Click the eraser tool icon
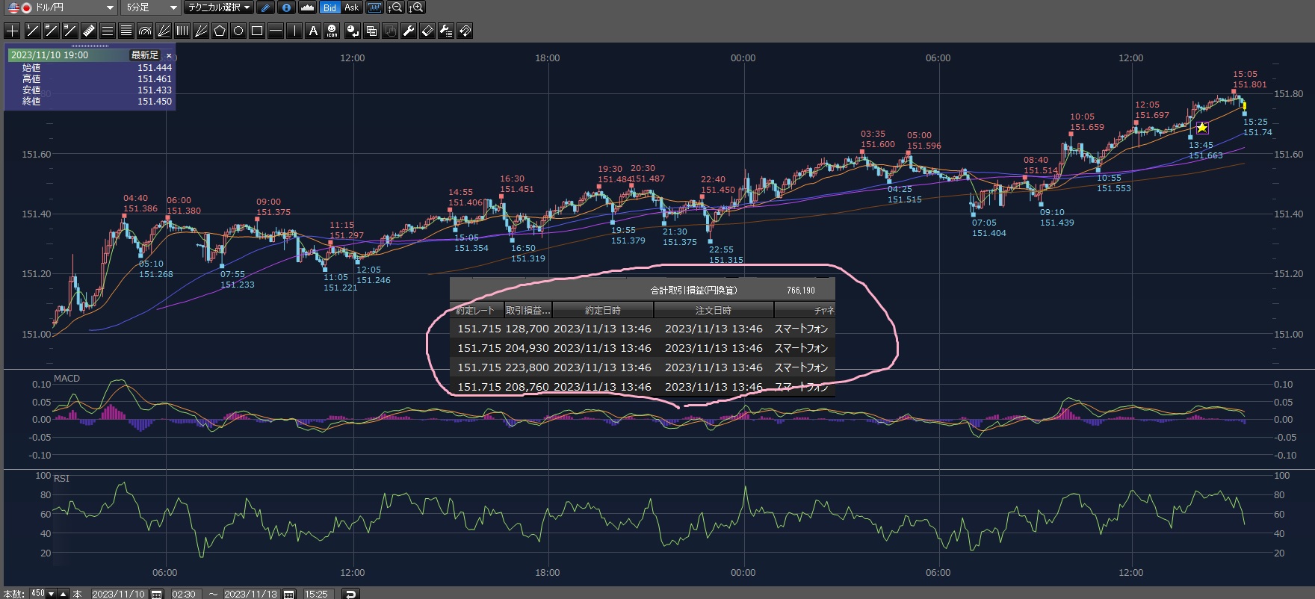1315x599 pixels. pos(427,31)
